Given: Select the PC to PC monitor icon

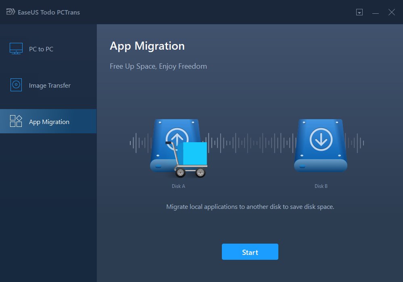Looking at the screenshot, I should point(16,48).
